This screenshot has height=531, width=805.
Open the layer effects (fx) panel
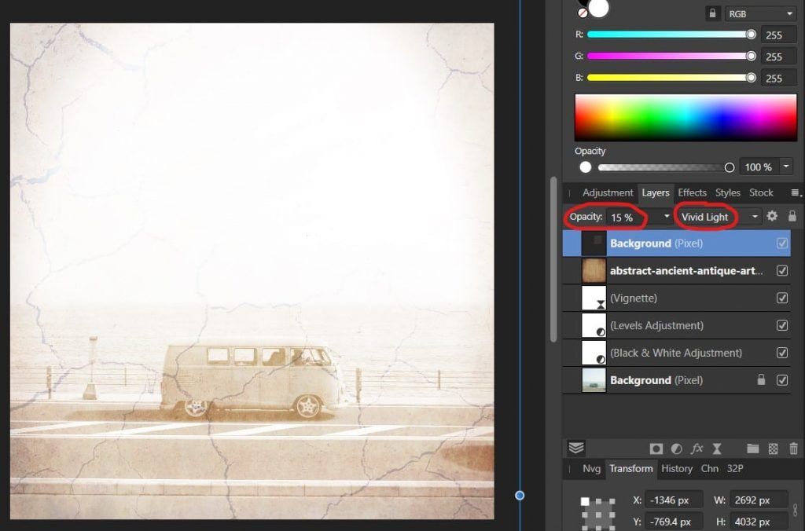(697, 449)
